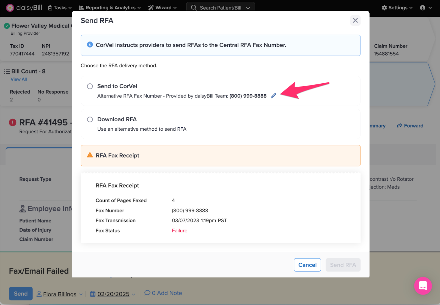Click the person icon beside Flora Billings
This screenshot has width=440, height=305.
click(39, 294)
